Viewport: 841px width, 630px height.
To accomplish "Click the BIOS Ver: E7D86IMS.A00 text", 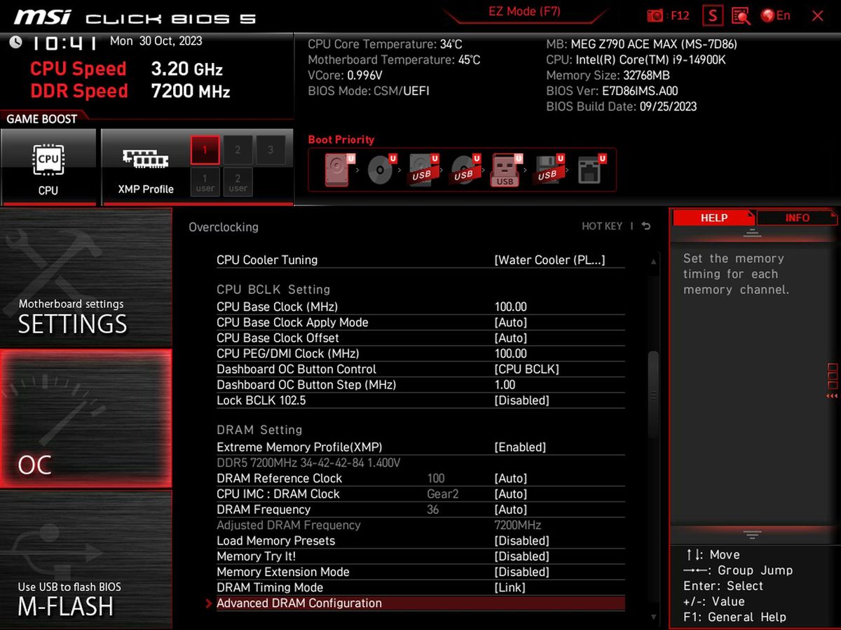I will [612, 91].
